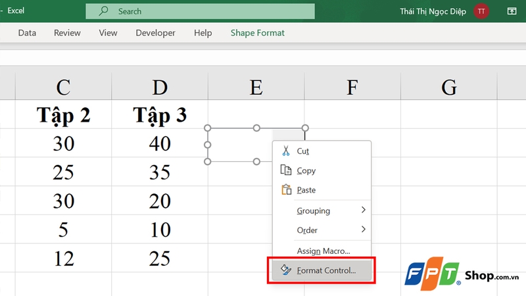
Task: Open the Review ribbon tab
Action: [x=67, y=33]
